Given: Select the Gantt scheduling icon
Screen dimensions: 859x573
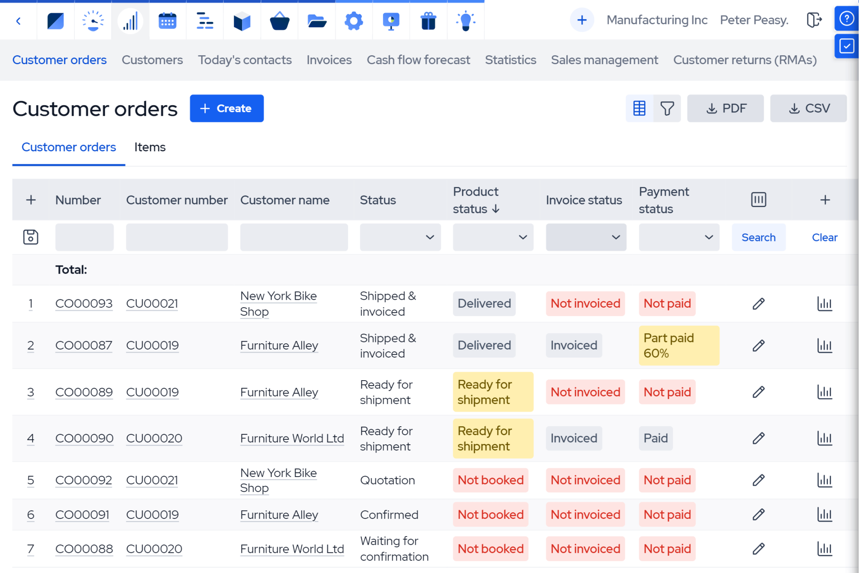Looking at the screenshot, I should [204, 21].
